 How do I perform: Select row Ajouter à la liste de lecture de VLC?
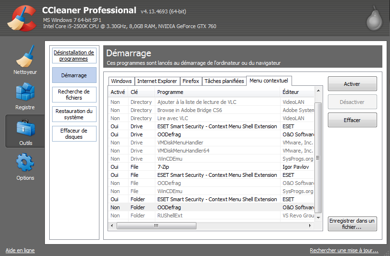tap(211, 102)
